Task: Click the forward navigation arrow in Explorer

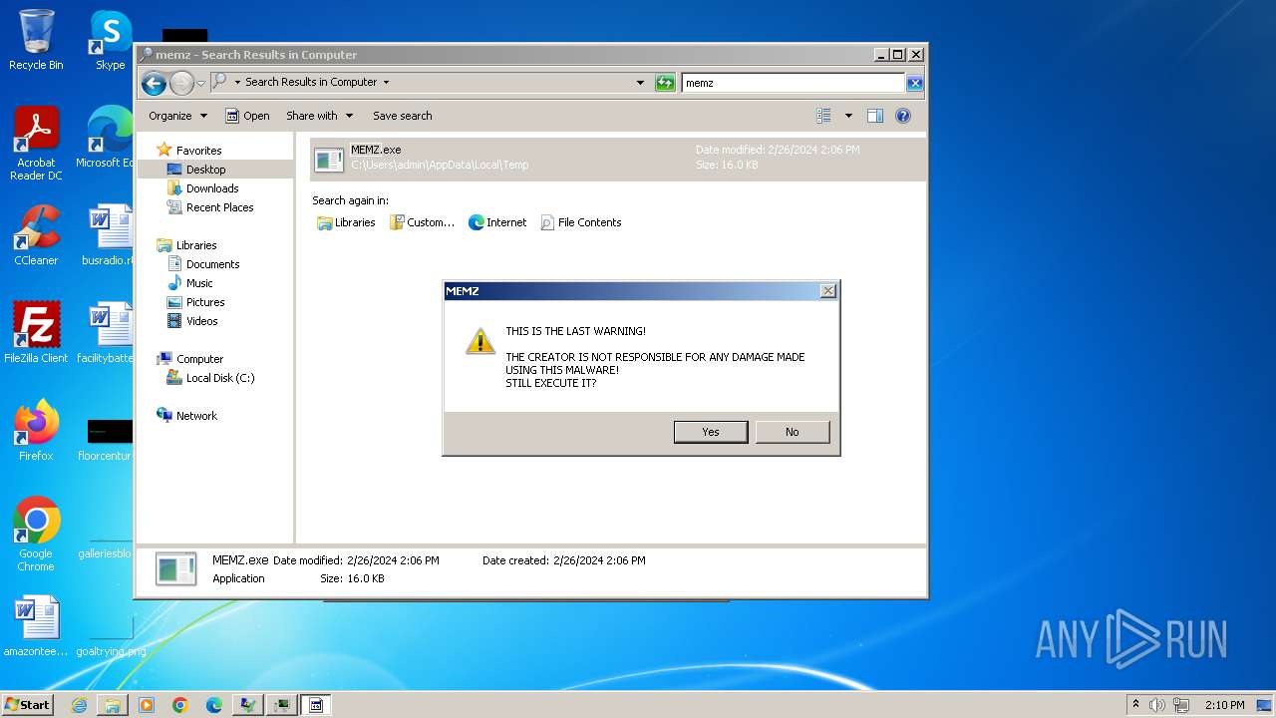Action: pyautogui.click(x=181, y=83)
